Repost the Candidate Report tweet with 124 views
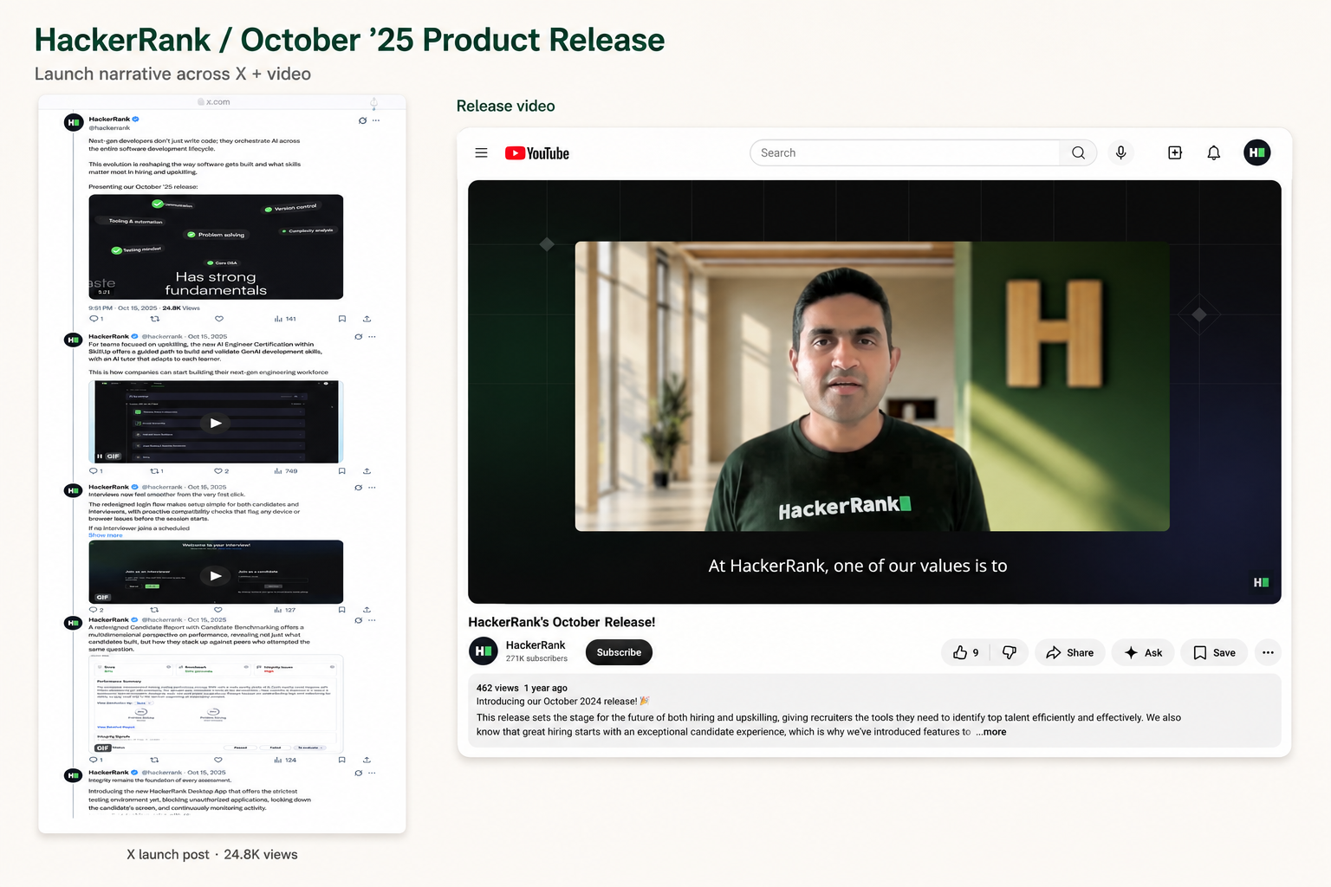Viewport: 1331px width, 887px height. [x=155, y=760]
